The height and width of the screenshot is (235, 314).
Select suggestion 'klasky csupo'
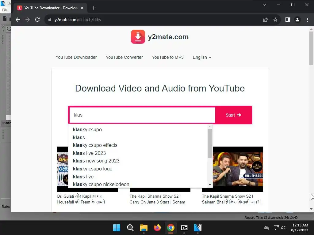(138, 129)
